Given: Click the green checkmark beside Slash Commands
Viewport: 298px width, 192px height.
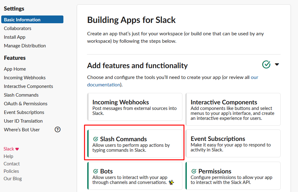Looking at the screenshot, I should coord(96,139).
